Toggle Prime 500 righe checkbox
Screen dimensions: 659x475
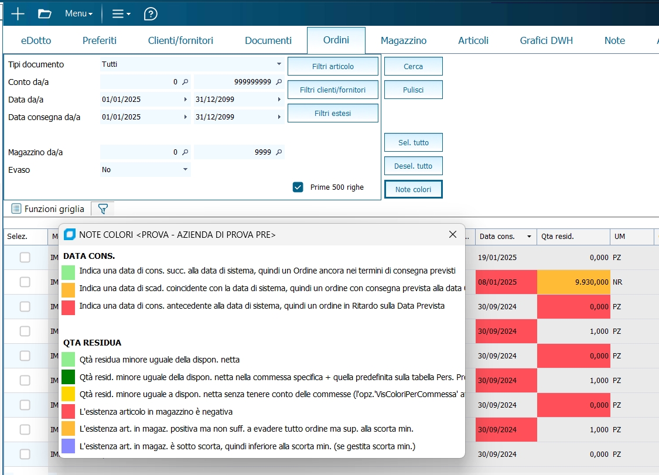298,187
